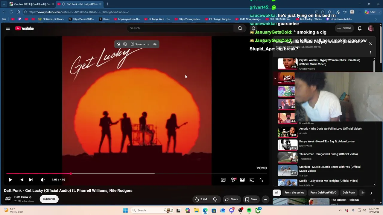This screenshot has width=383, height=215.
Task: Show hidden system tray icons
Action: click(x=340, y=210)
